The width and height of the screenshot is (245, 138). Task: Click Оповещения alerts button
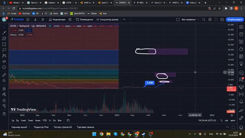84,20
